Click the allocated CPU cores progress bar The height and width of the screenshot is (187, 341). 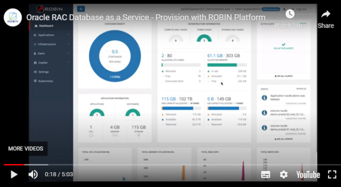coord(181,65)
